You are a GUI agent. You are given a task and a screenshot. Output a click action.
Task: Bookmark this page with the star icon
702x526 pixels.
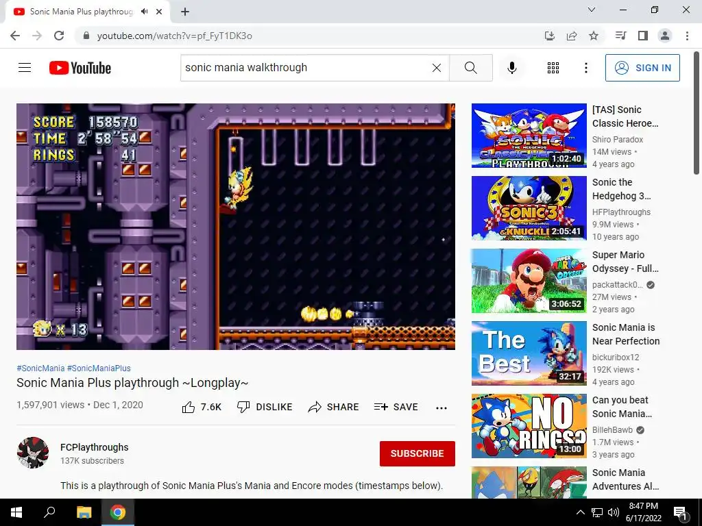click(x=594, y=36)
